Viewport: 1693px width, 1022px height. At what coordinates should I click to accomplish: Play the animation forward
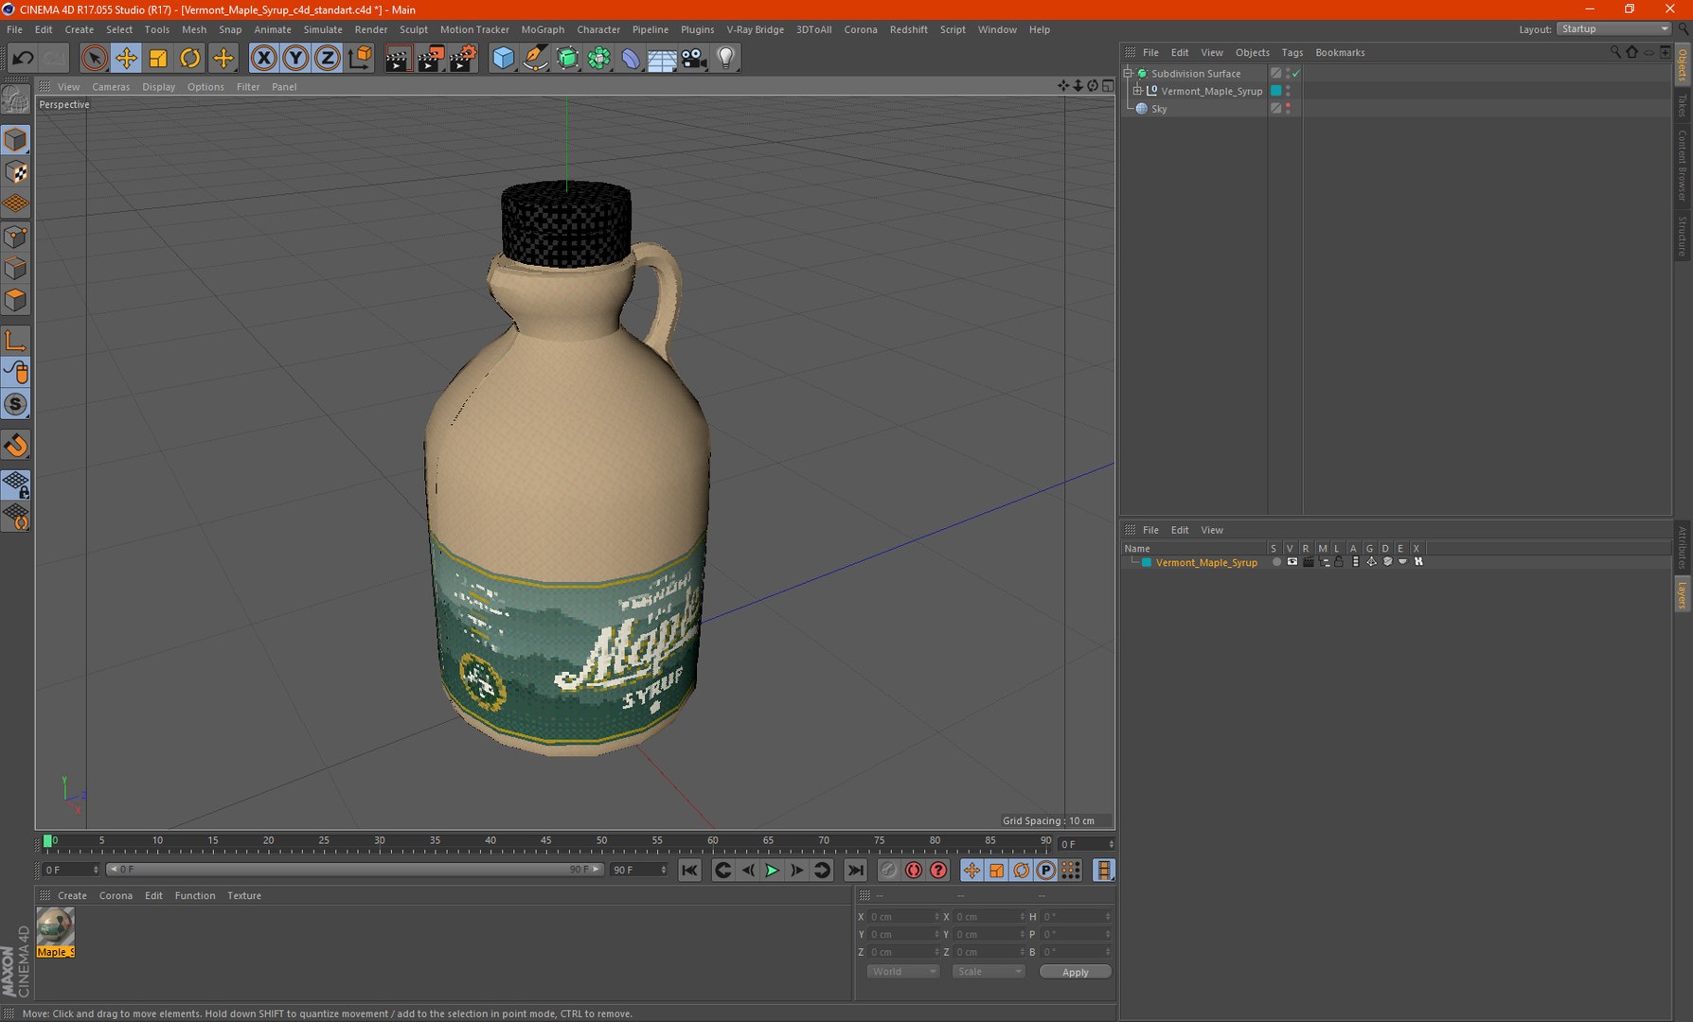coord(772,870)
